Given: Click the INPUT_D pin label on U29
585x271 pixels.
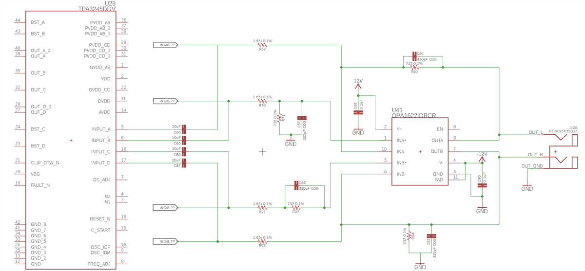Looking at the screenshot, I should point(101,163).
